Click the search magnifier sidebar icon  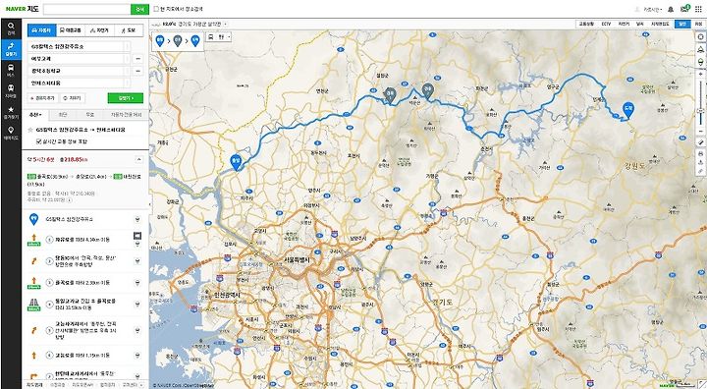pyautogui.click(x=11, y=28)
